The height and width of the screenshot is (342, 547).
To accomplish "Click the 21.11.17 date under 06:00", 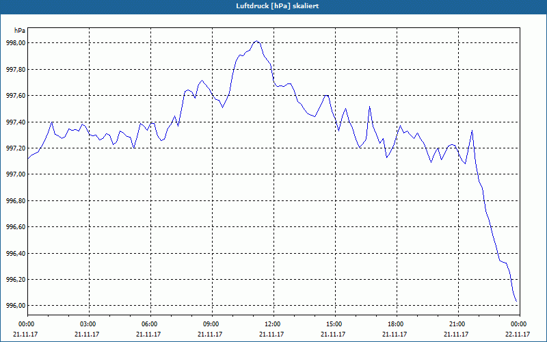I will click(x=148, y=334).
